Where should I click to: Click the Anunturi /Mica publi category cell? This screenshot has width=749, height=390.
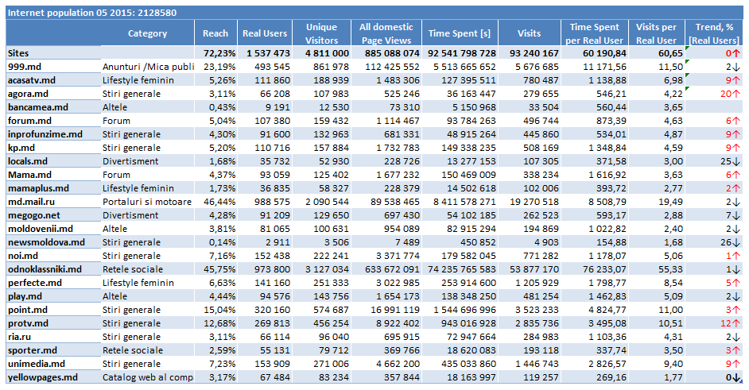(x=148, y=67)
